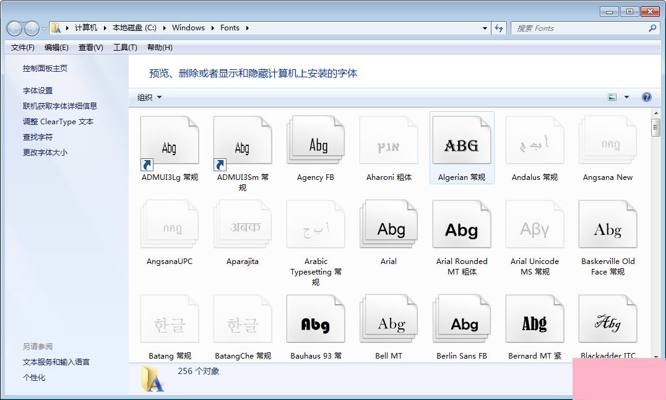The width and height of the screenshot is (666, 400).
Task: Open the recent pages dropdown arrow
Action: pyautogui.click(x=44, y=29)
